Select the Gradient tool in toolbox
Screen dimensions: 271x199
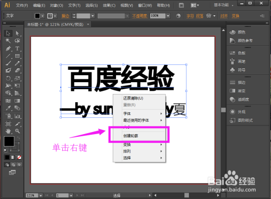coord(17,101)
